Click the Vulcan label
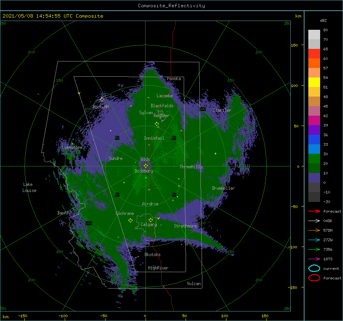This screenshot has width=343, height=321. [x=194, y=284]
